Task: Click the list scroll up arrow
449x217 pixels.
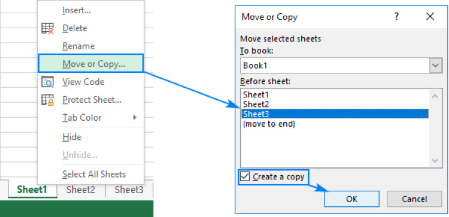Action: click(x=435, y=96)
